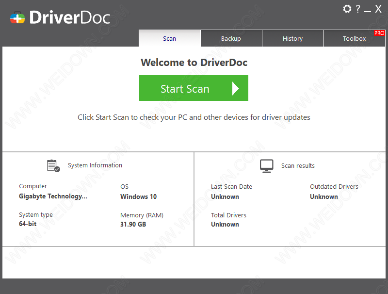Click the 'Memory (RAM)' label
Viewport: 388px width, 294px height.
142,215
